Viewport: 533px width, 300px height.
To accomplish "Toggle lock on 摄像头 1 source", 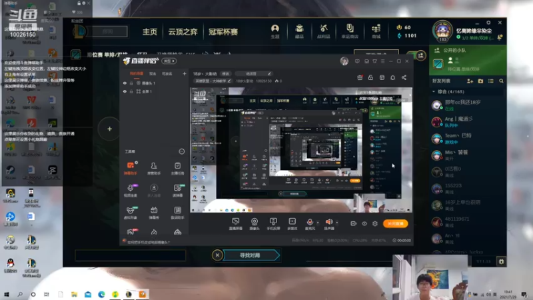I will pos(131,83).
